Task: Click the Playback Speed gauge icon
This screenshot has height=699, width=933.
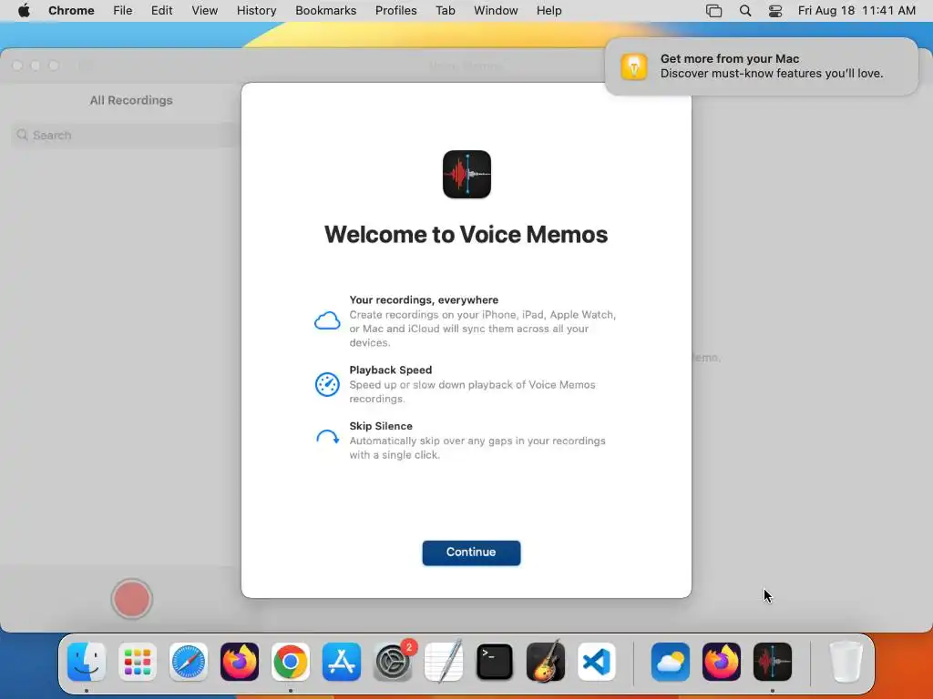Action: (x=327, y=384)
